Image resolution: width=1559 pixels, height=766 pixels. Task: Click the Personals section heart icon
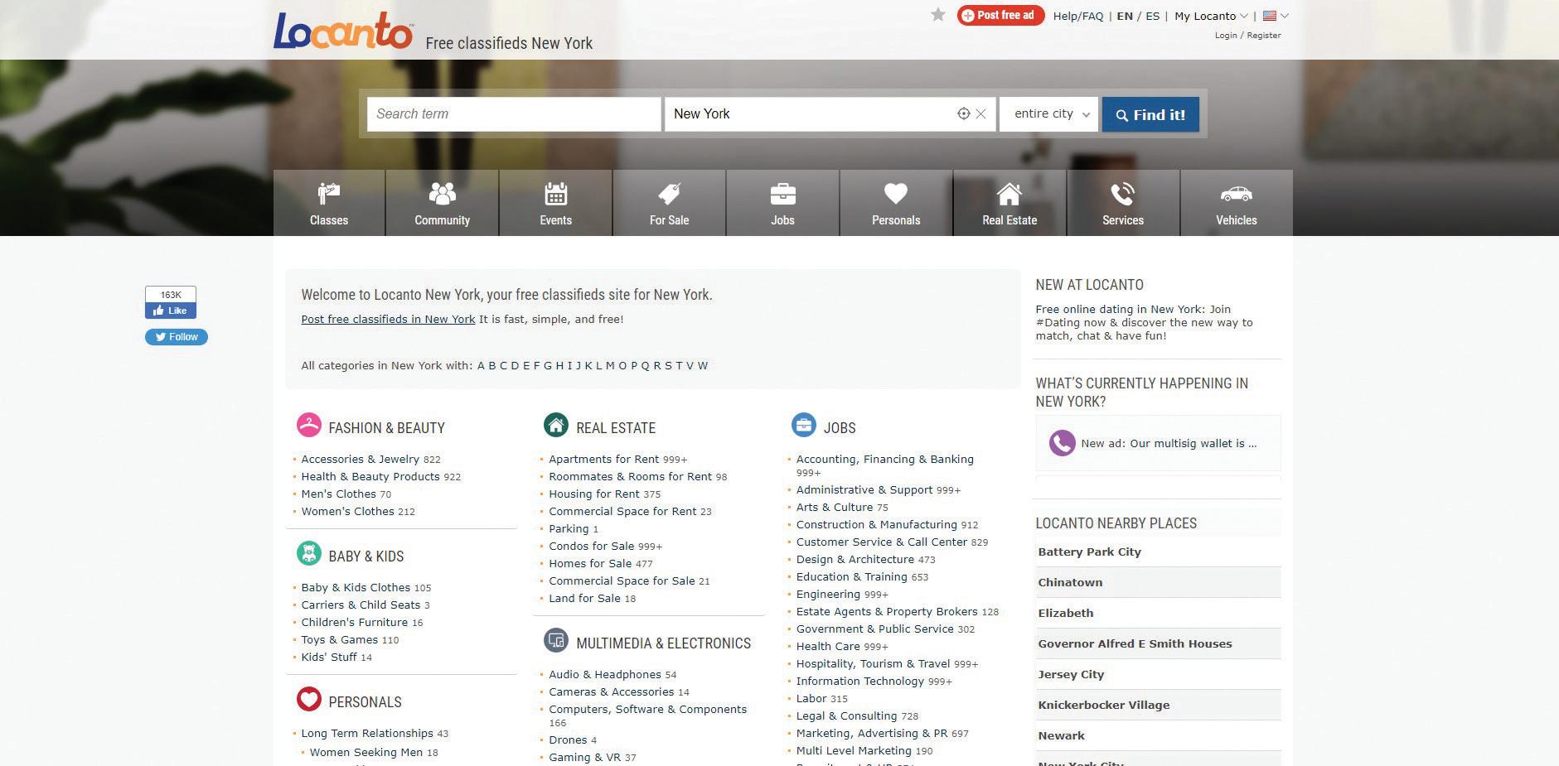pos(309,699)
